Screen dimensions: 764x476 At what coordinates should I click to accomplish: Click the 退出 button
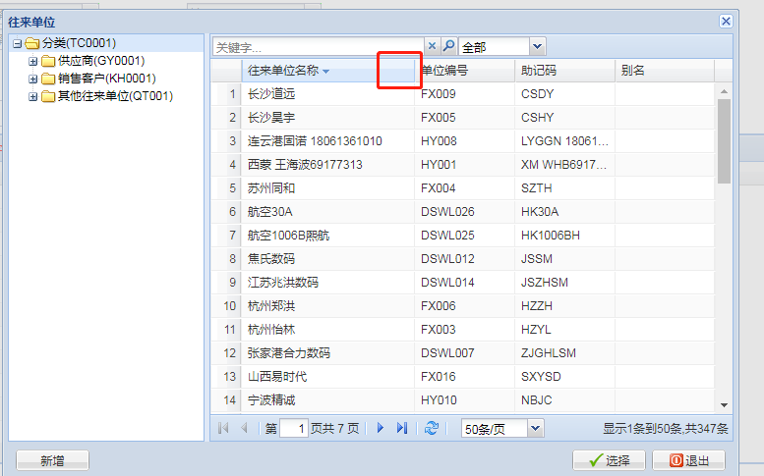click(689, 460)
